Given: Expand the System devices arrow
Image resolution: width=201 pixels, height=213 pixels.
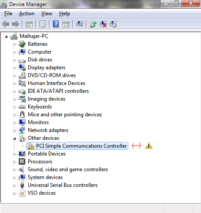Looking at the screenshot, I should pyautogui.click(x=14, y=178).
